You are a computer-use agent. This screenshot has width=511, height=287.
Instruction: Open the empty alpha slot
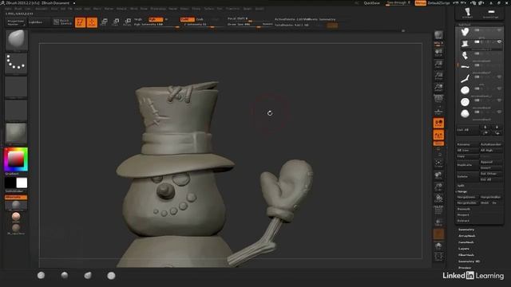pos(16,87)
